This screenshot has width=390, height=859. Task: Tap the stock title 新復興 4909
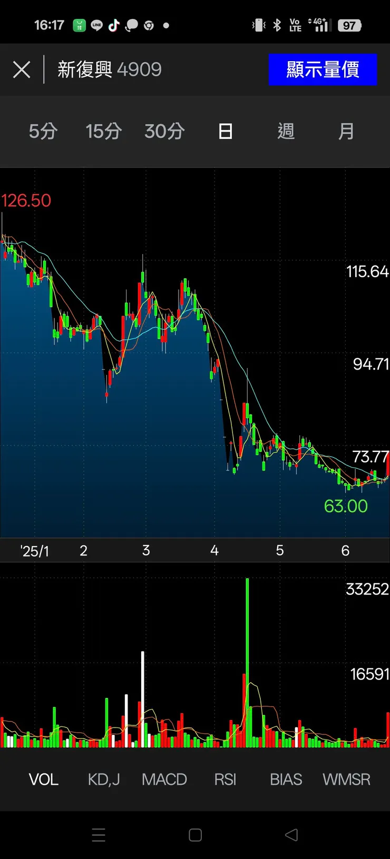click(x=110, y=69)
